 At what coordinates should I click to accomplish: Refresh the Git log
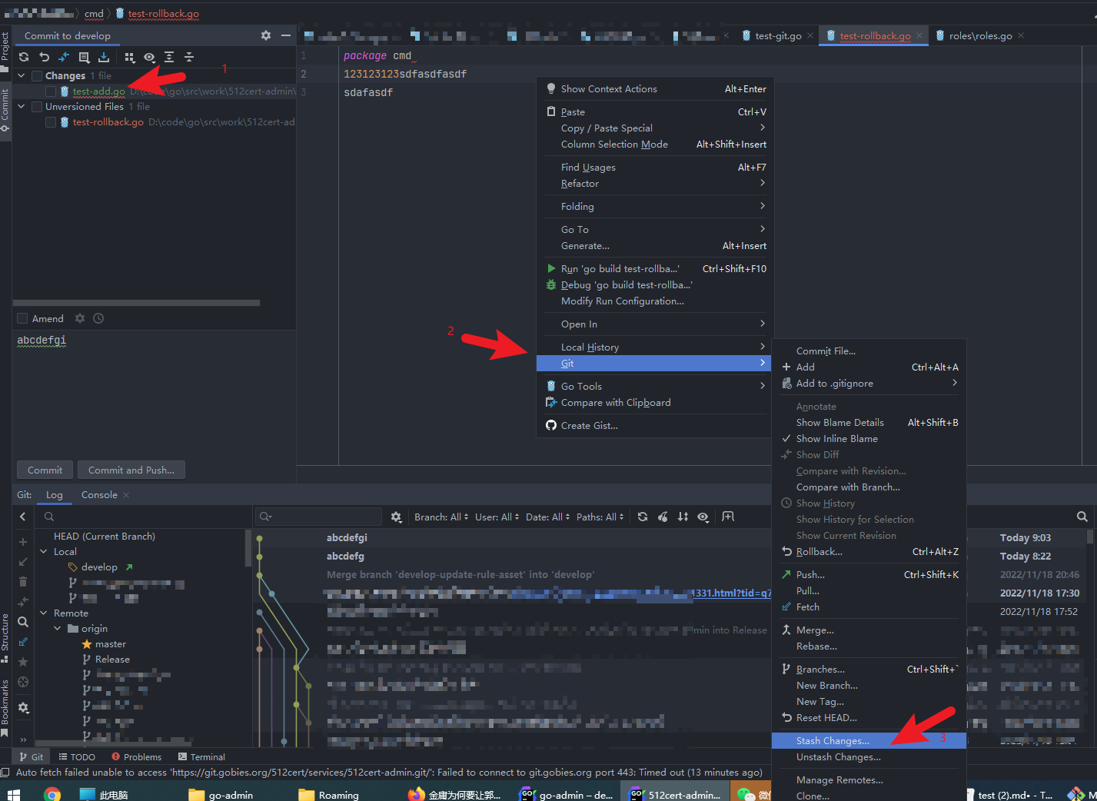tap(643, 517)
